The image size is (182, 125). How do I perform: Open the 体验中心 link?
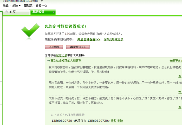[x=41, y=6]
